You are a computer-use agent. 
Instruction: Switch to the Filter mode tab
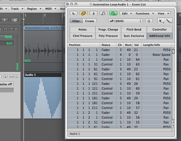(76, 21)
